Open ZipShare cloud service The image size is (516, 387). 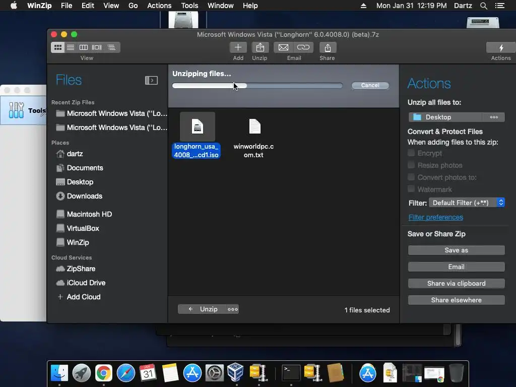(x=76, y=269)
